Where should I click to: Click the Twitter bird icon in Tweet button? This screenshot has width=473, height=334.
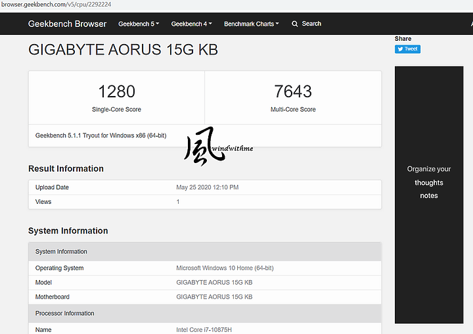pyautogui.click(x=400, y=49)
